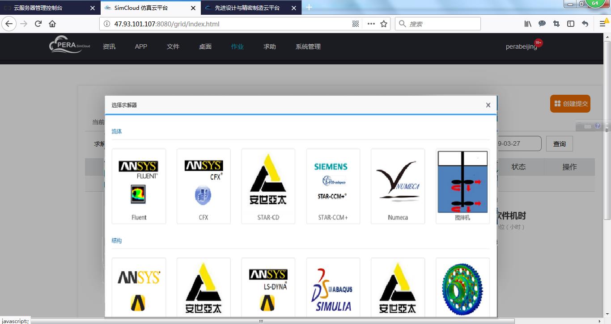This screenshot has height=324, width=611.
Task: Open a new browser tab
Action: 309,8
